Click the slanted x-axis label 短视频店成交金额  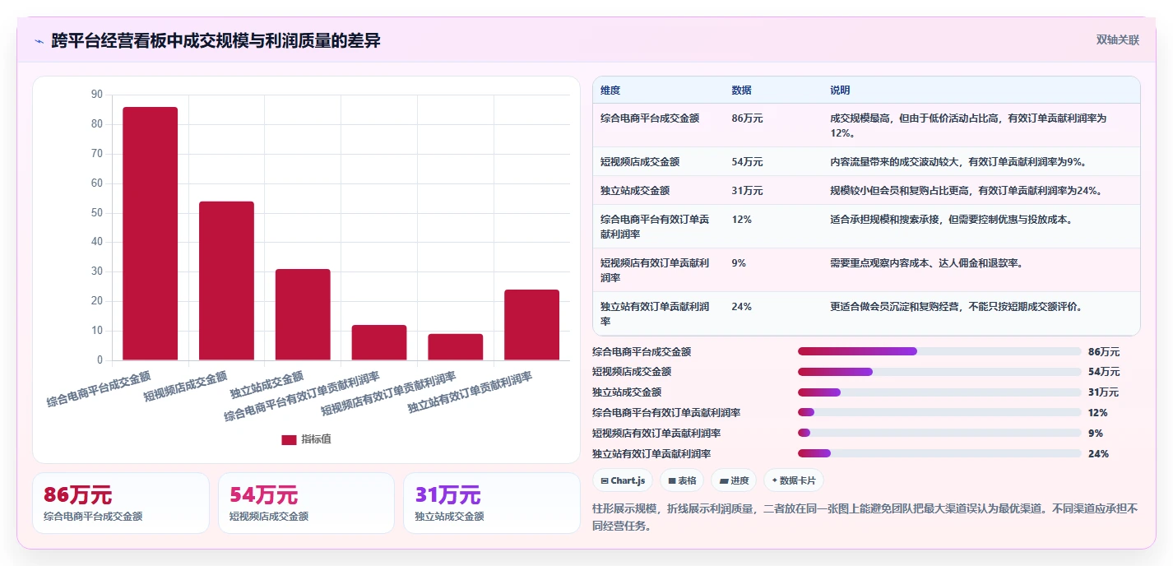(185, 387)
